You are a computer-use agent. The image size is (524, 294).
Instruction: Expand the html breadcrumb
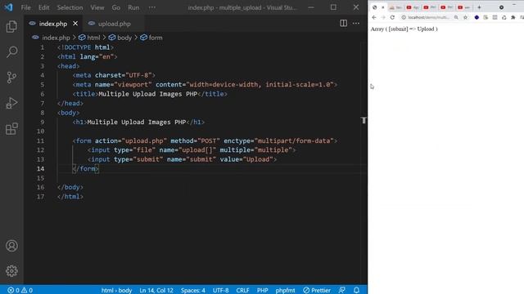tap(89, 38)
